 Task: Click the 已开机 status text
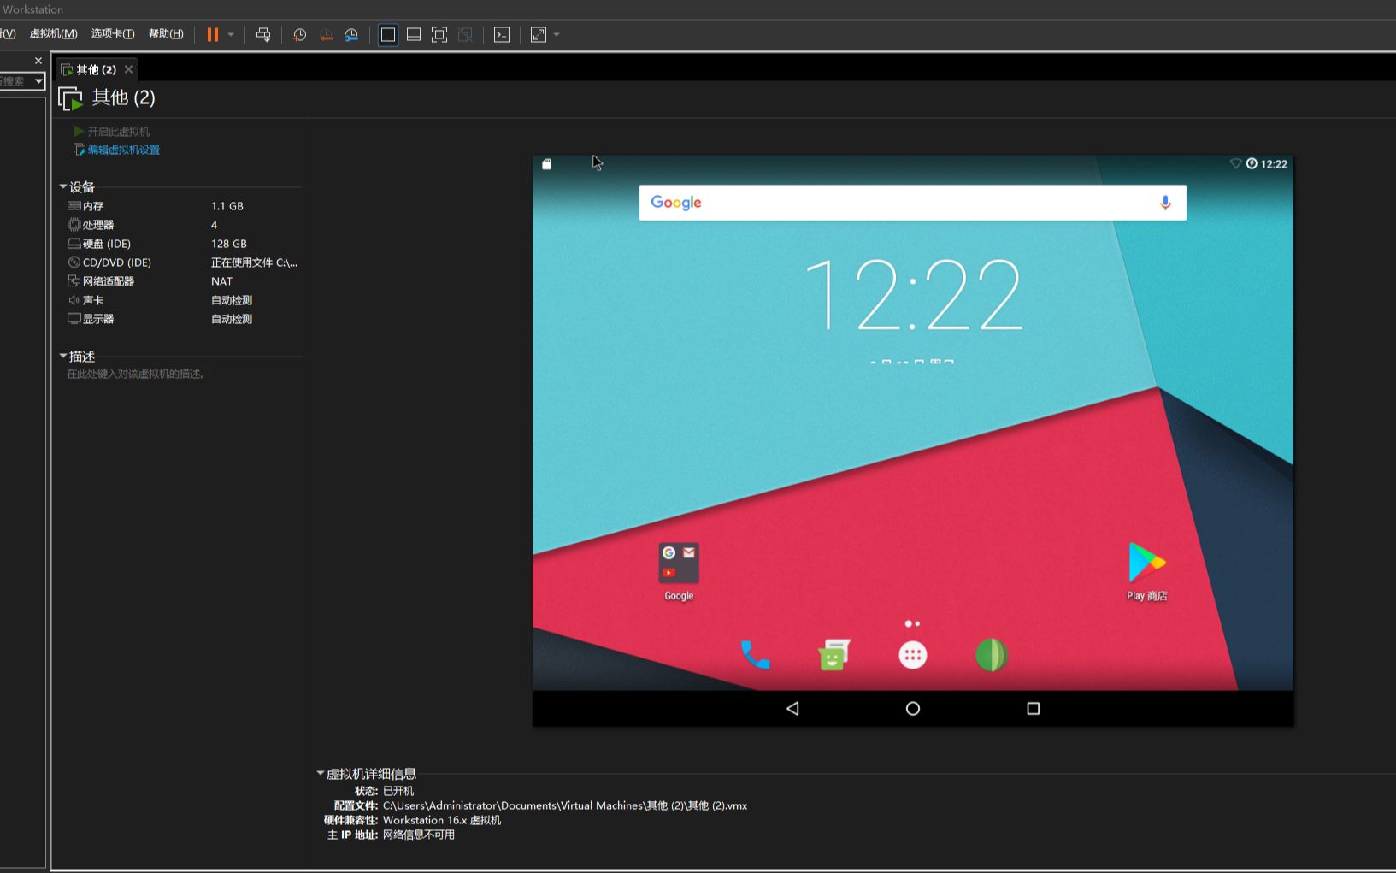(x=398, y=791)
